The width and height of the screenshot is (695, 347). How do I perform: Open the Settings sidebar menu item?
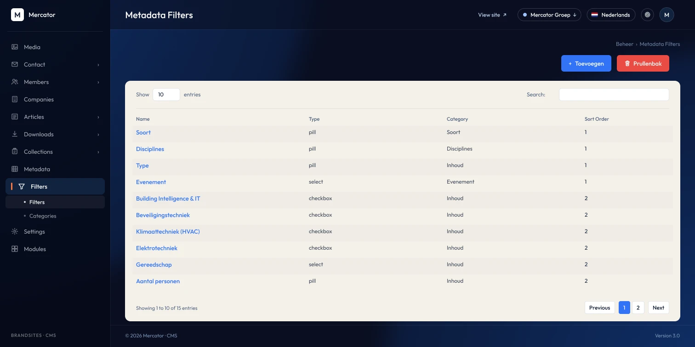click(55, 231)
